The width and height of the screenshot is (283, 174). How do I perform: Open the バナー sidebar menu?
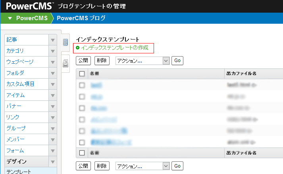[27, 106]
